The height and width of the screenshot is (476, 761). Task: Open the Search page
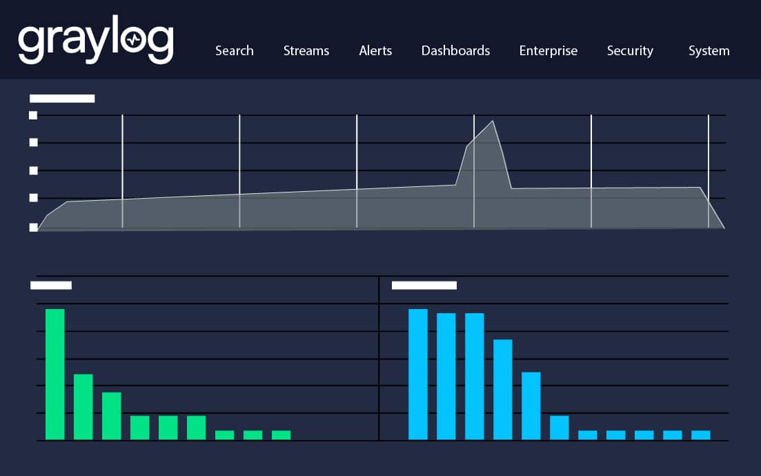pos(235,50)
